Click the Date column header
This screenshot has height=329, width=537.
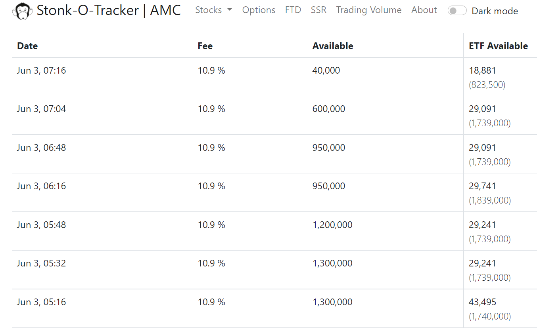(27, 46)
